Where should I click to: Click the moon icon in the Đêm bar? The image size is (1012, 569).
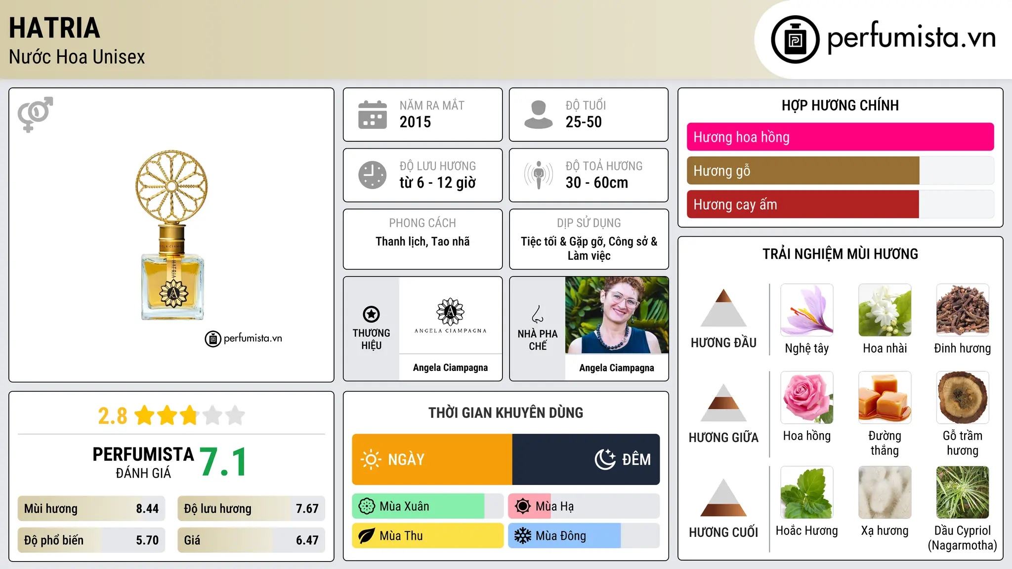pyautogui.click(x=605, y=459)
